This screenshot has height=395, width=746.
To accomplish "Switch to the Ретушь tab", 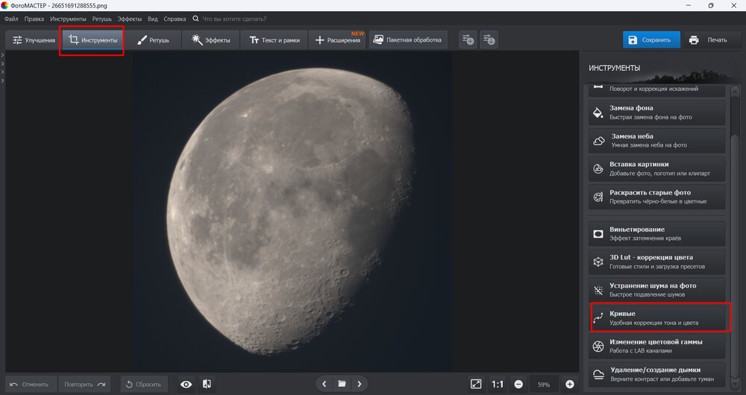I will [x=154, y=40].
